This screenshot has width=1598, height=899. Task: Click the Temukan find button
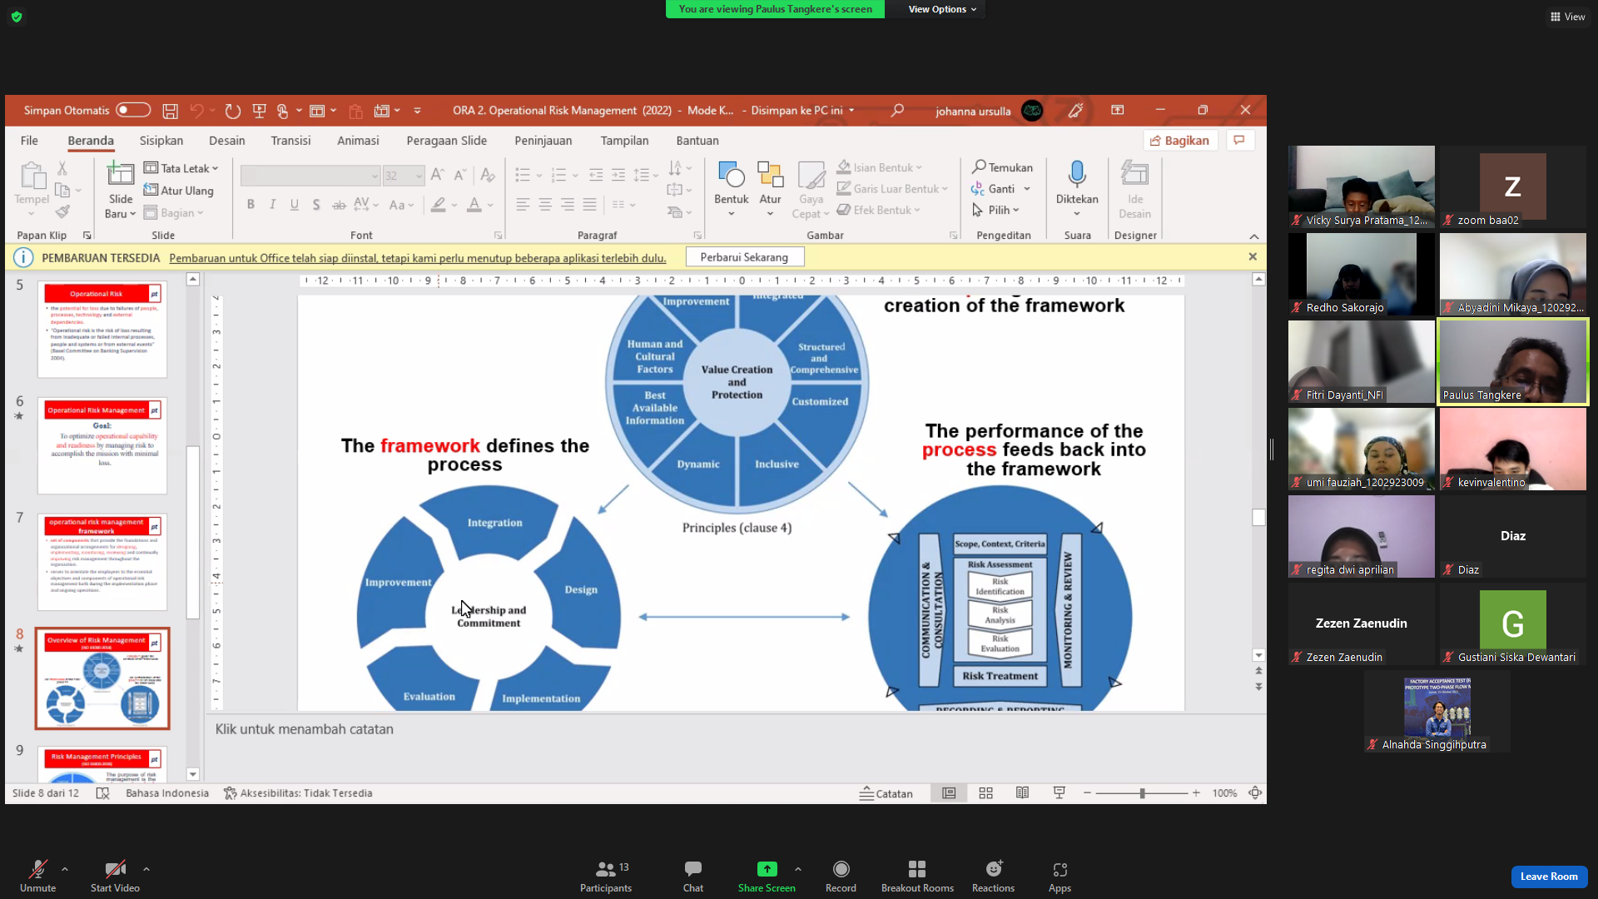click(1003, 167)
